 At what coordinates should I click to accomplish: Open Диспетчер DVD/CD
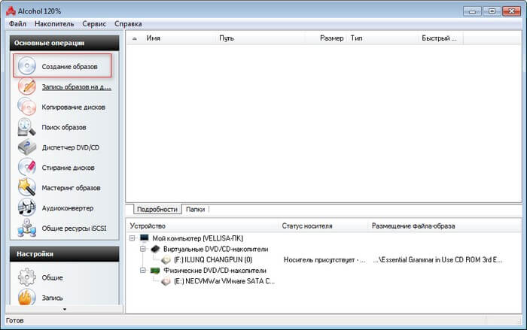coord(71,147)
